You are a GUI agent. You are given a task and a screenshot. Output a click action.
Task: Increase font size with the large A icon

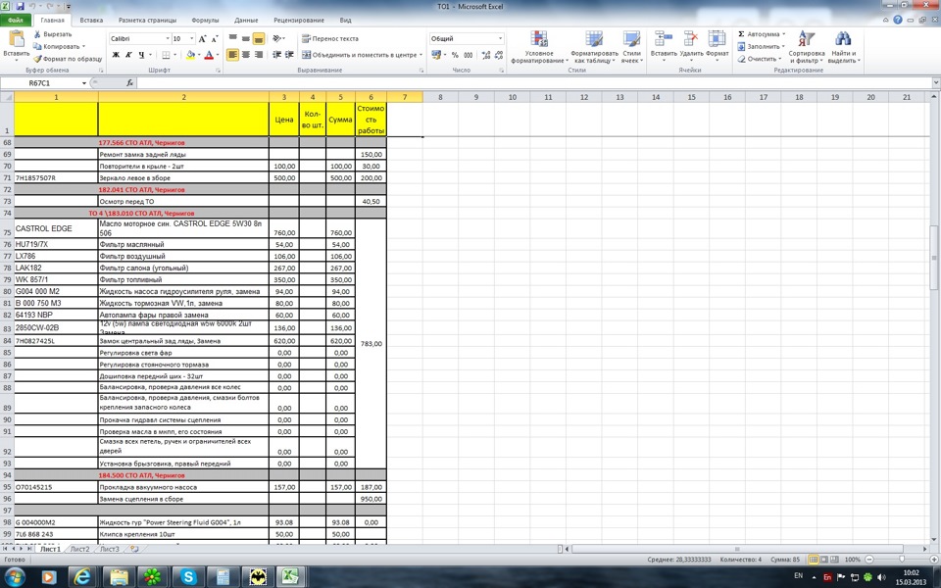(x=202, y=38)
